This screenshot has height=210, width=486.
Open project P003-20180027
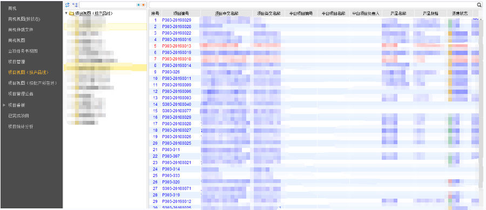point(177,131)
